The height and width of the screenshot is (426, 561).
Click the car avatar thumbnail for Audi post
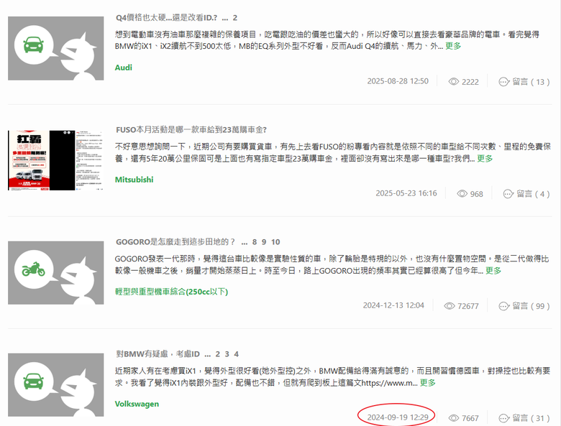point(56,48)
